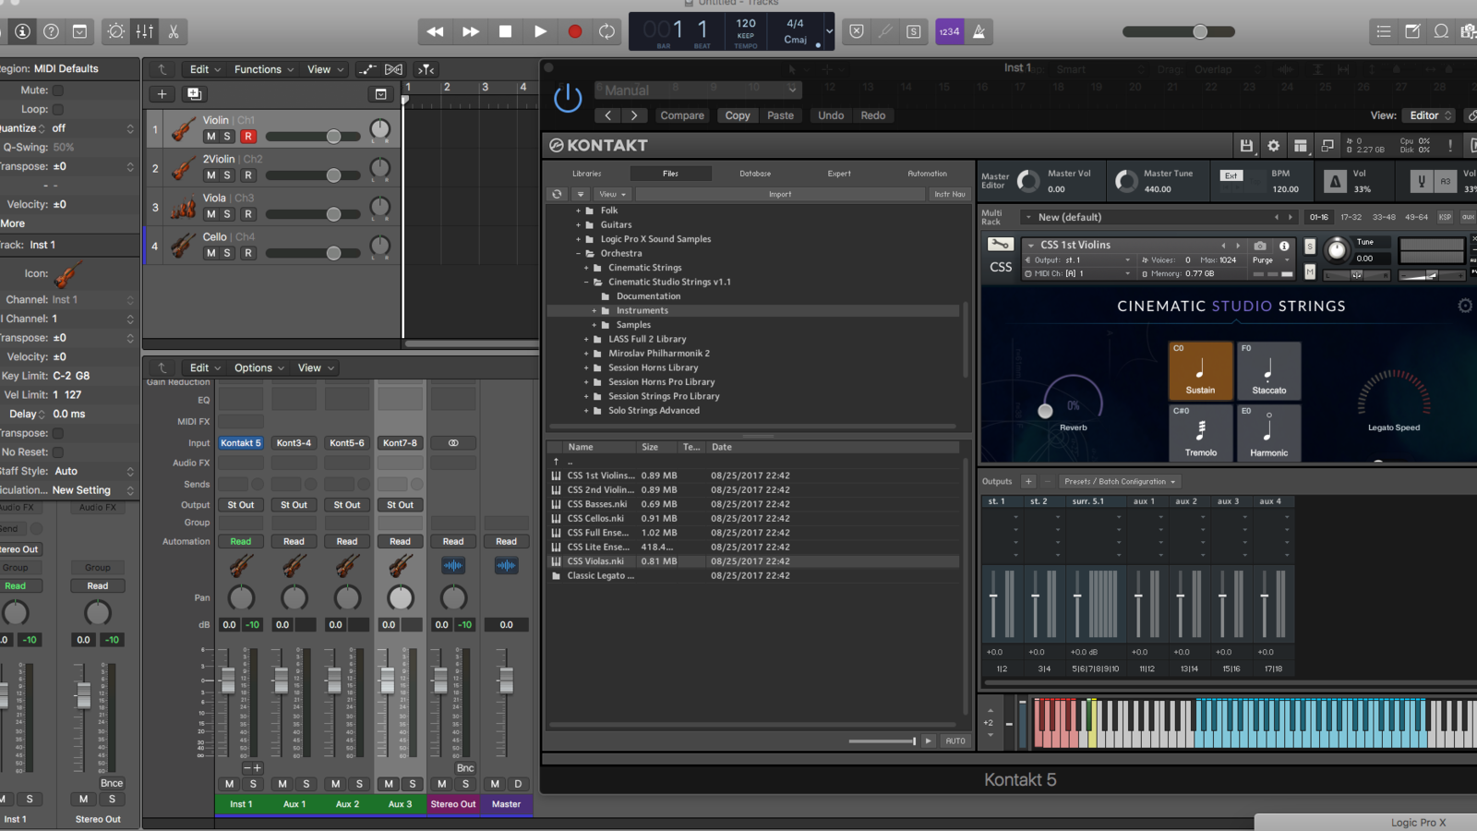Enable the No Reset checkbox
This screenshot has width=1477, height=831.
tap(58, 452)
